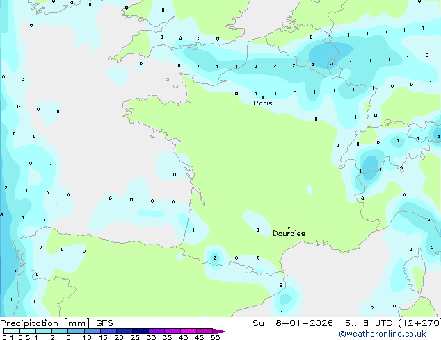Click the black dot marker above Dourbies
Viewport: 441px width, 340px height.
point(289,228)
